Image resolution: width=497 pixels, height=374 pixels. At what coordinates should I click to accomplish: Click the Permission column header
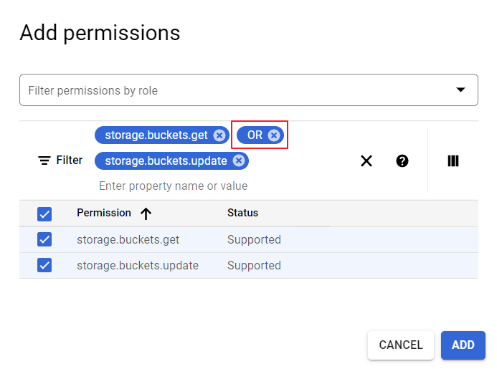tap(104, 213)
